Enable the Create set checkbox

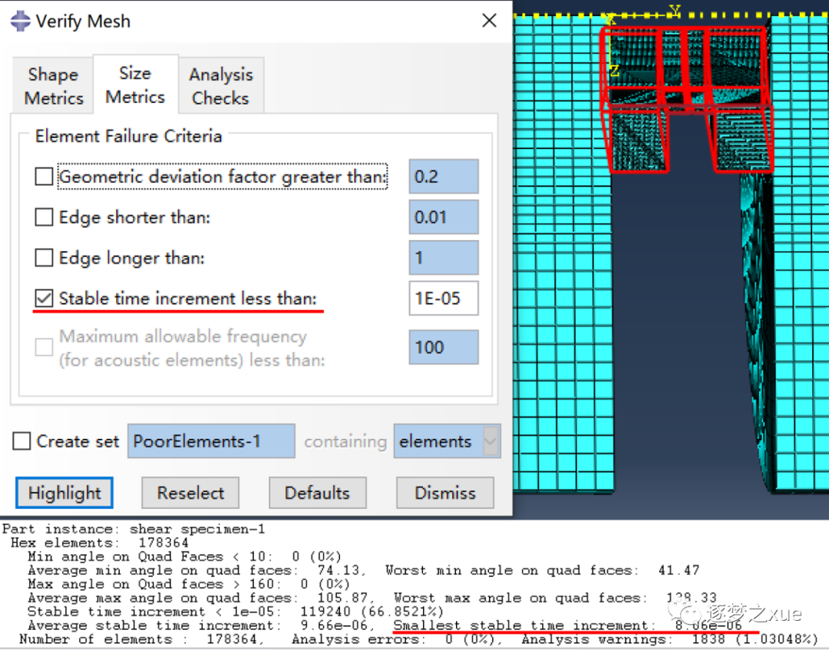click(21, 441)
